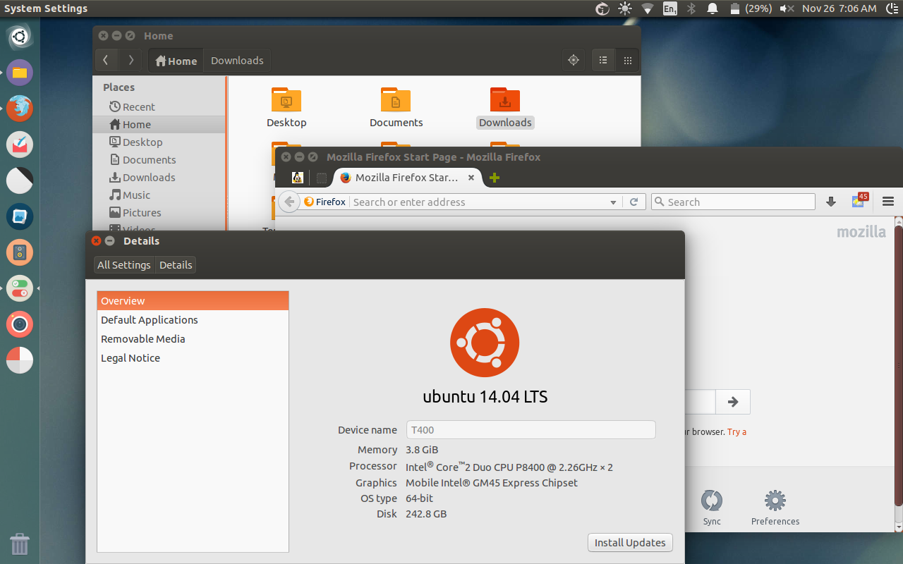The image size is (903, 564).
Task: Click the All Settings button
Action: tap(124, 265)
